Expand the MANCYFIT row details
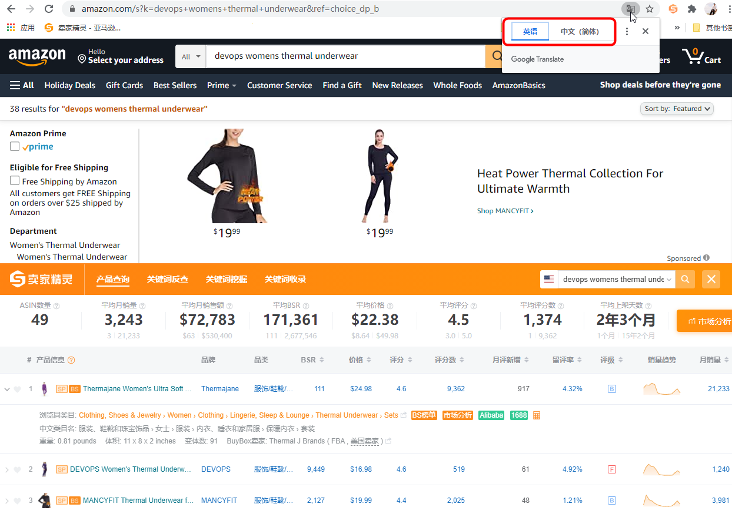This screenshot has height=514, width=732. (7, 501)
